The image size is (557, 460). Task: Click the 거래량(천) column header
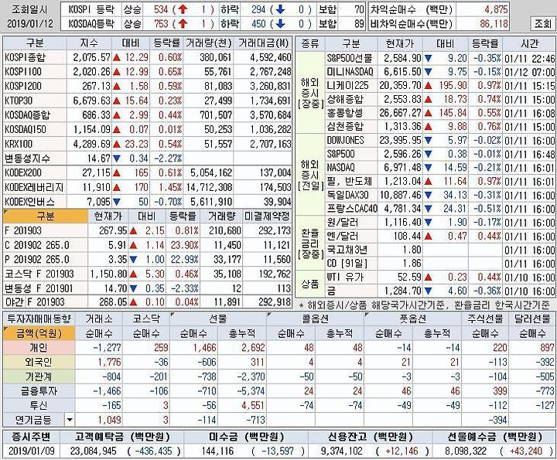209,43
